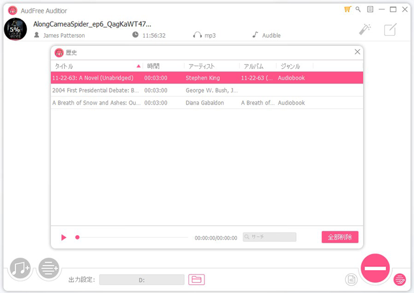
Task: Click the add music files button
Action: [x=20, y=268]
